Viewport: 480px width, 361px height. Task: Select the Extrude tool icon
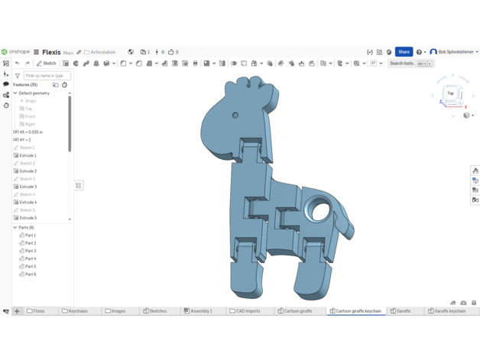[x=66, y=63]
